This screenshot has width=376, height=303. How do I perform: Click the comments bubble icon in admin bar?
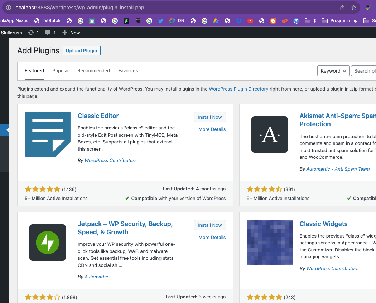pos(50,33)
